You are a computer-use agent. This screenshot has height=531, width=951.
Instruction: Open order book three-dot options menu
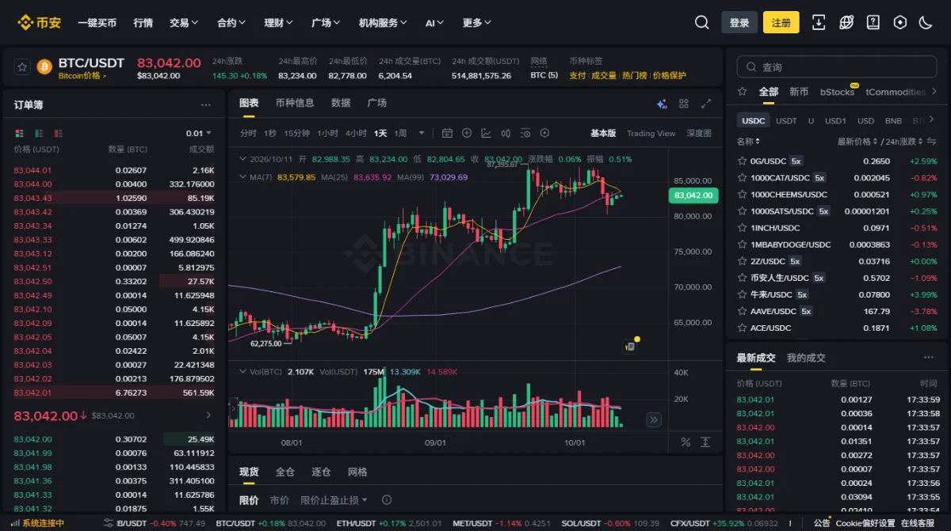(206, 104)
